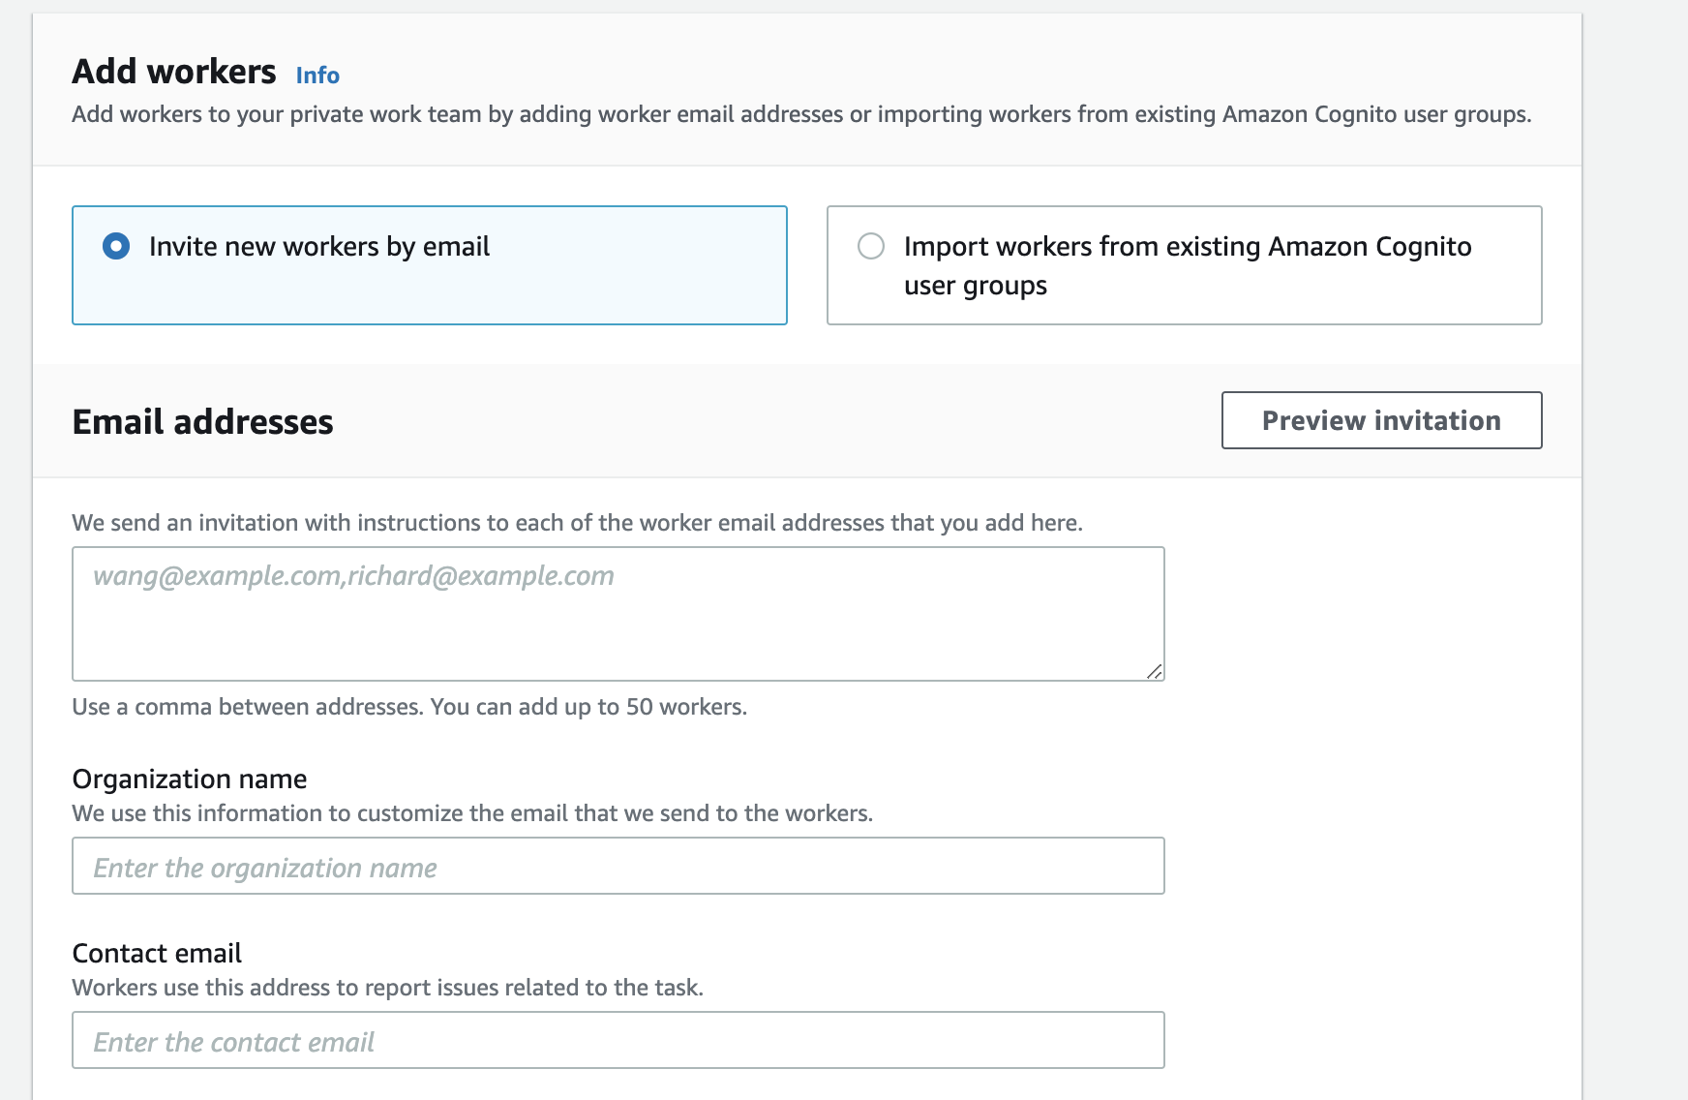Click the 'user groups' second line of Import option
The height and width of the screenshot is (1100, 1688).
coord(976,287)
